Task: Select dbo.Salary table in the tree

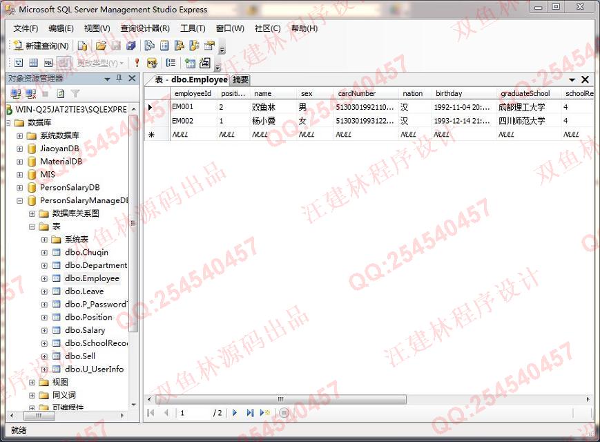Action: pos(84,330)
